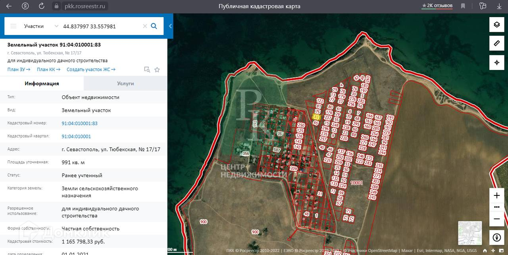Bookmark this page
The width and height of the screenshot is (508, 255).
click(x=463, y=6)
